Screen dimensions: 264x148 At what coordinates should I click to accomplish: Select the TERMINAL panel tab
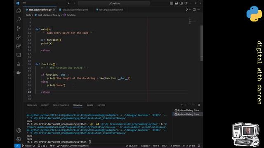78,105
